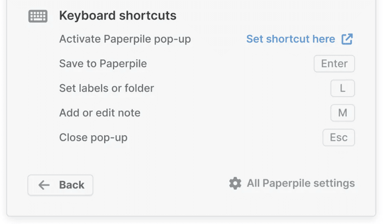
Task: Go back using the Back button
Action: [x=60, y=185]
